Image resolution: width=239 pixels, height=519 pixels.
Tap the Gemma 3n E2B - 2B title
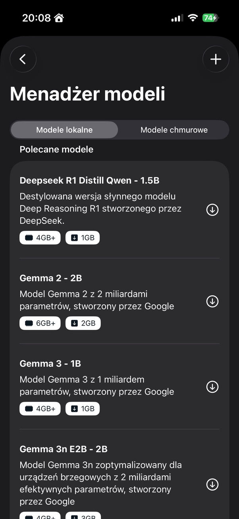coord(64,449)
